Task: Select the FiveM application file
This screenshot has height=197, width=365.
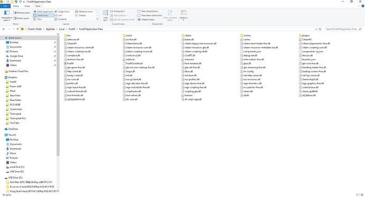Action: pyautogui.click(x=69, y=63)
